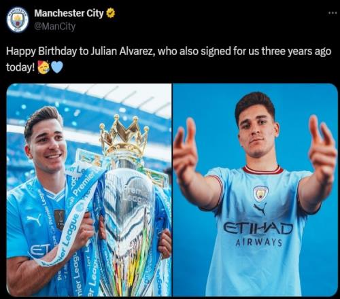Click the party face emoji
This screenshot has width=340, height=299.
pyautogui.click(x=44, y=67)
